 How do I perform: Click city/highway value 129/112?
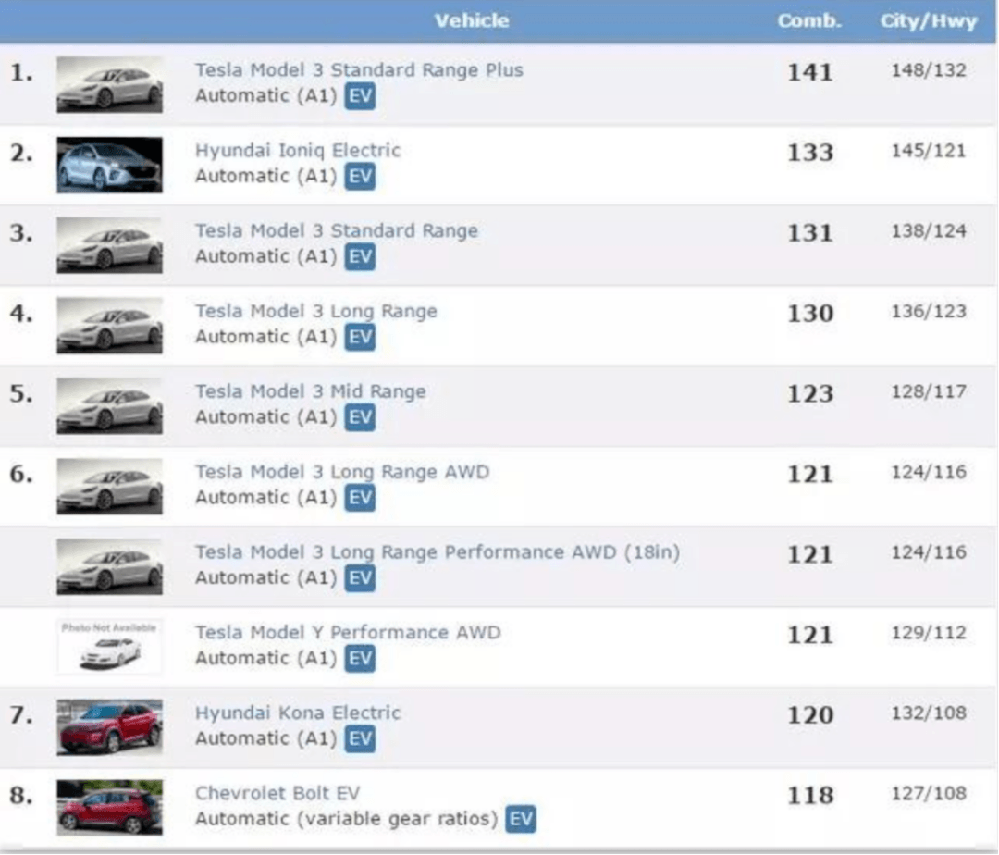click(929, 632)
